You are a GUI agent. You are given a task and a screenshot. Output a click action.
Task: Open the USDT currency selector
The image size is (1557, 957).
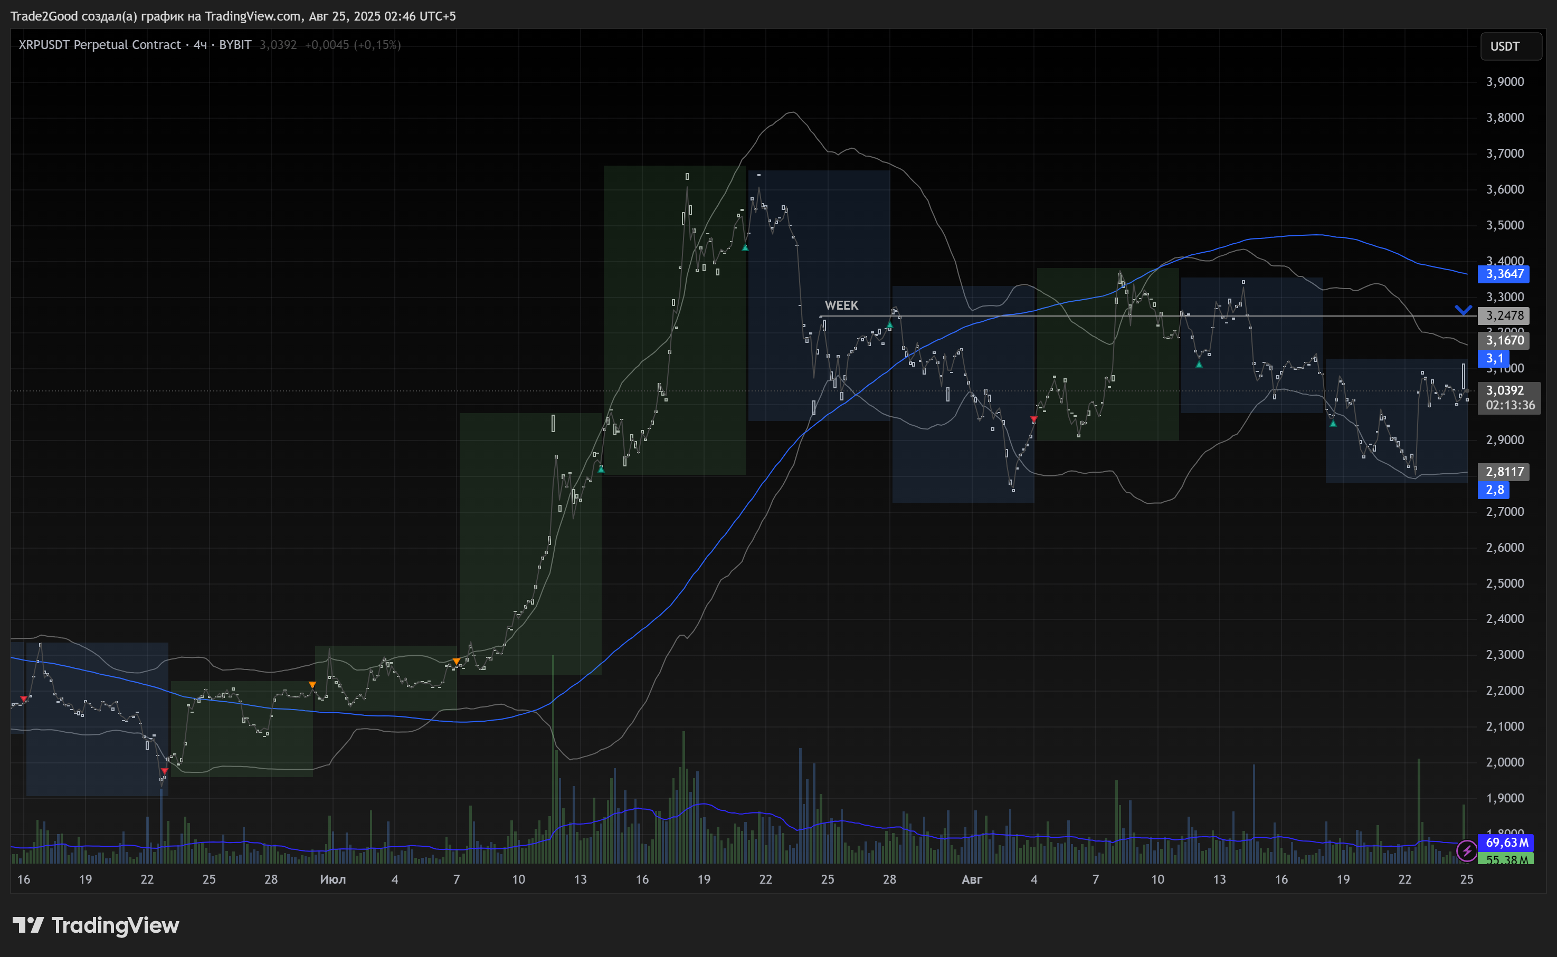click(1510, 46)
